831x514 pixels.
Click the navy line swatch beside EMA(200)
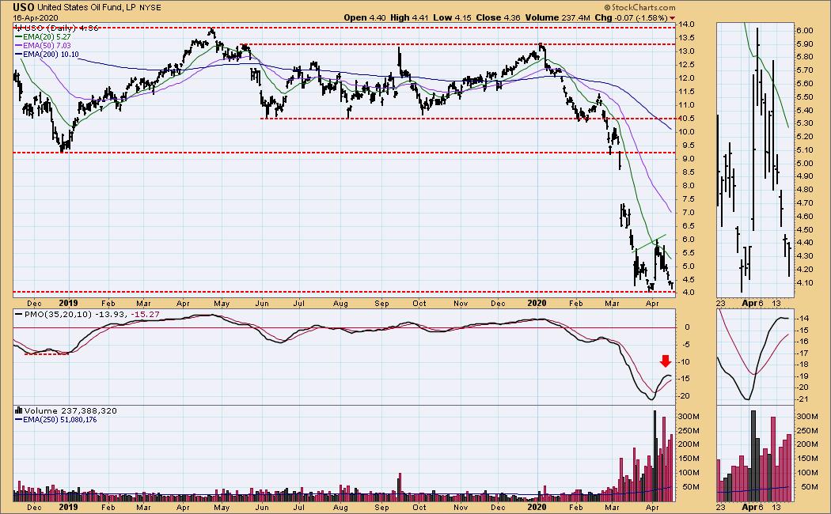18,54
